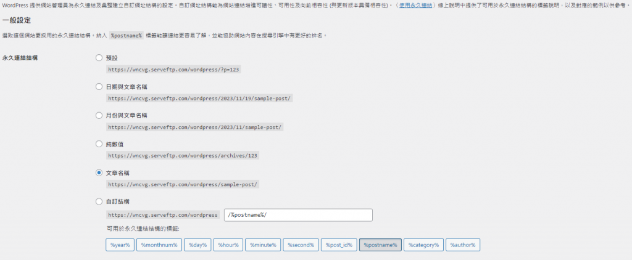The image size is (632, 260).
Task: Click the %day% tag button
Action: point(197,245)
